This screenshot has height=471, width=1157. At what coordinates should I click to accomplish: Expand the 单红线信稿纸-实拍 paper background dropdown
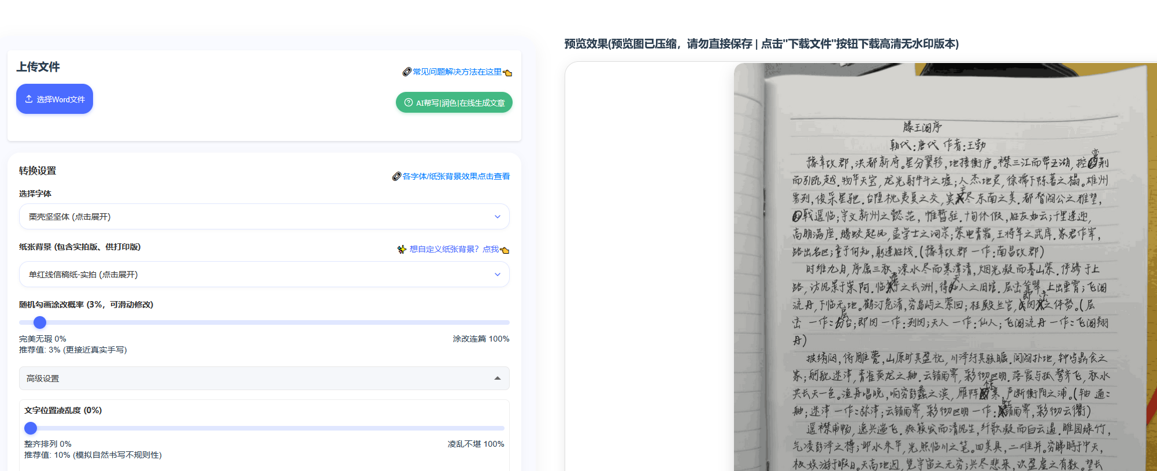(264, 275)
